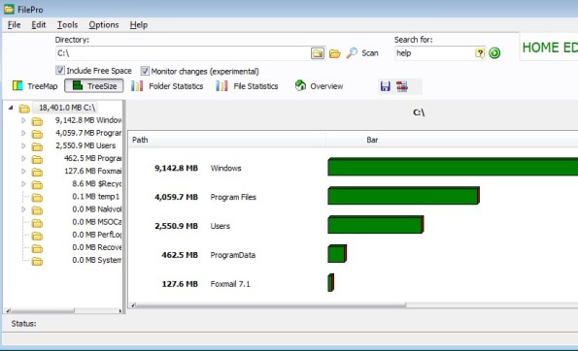Open the File Statistics view
Image resolution: width=578 pixels, height=351 pixels.
click(x=247, y=86)
